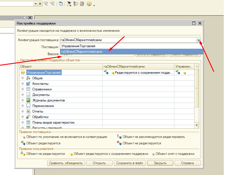This screenshot has height=175, width=234.
Task: Click the Справочники category icon
Action: [28, 89]
